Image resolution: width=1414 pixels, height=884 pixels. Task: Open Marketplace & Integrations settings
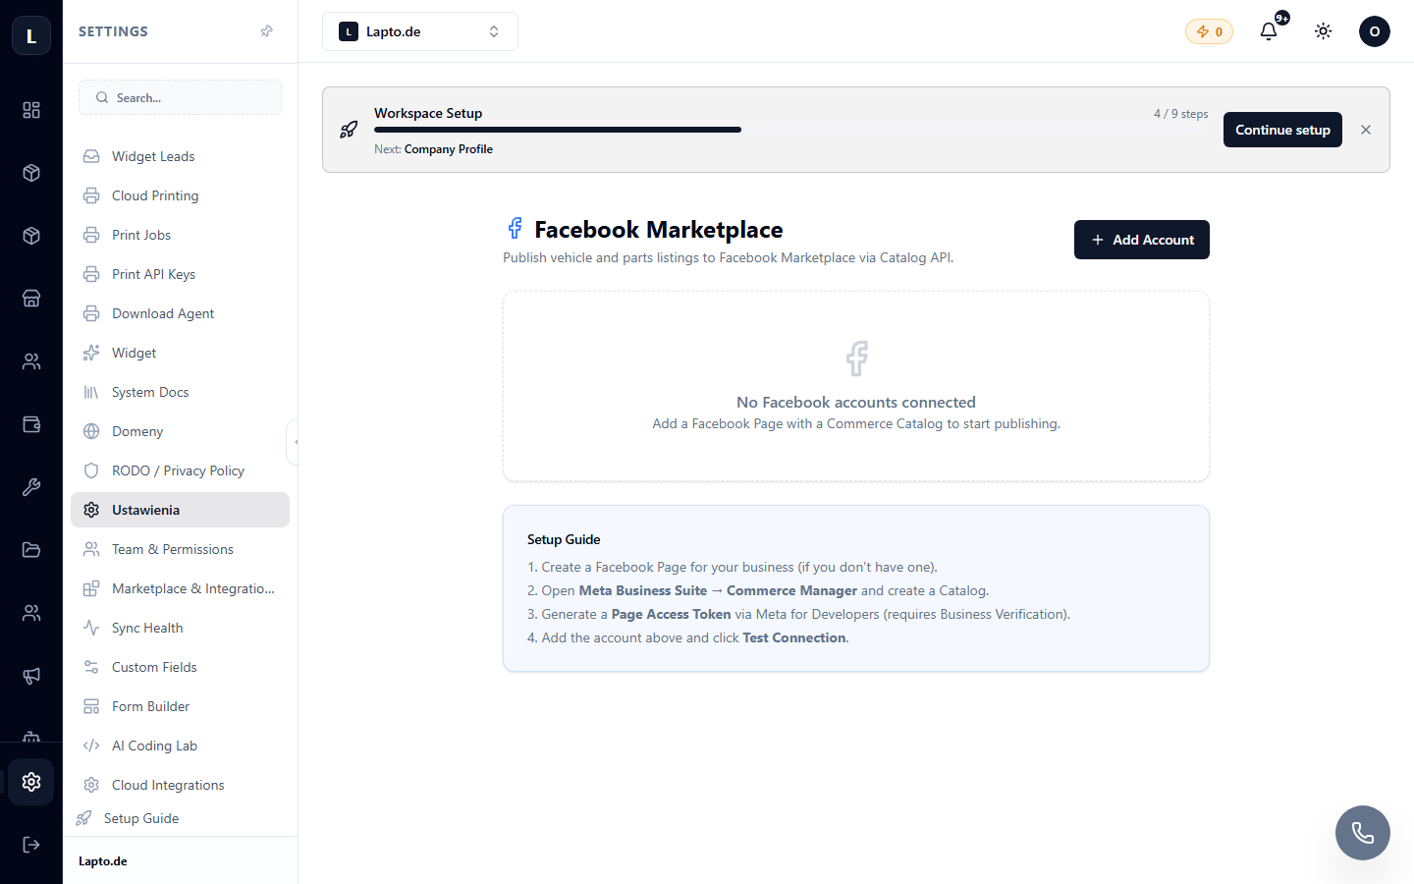click(x=180, y=588)
